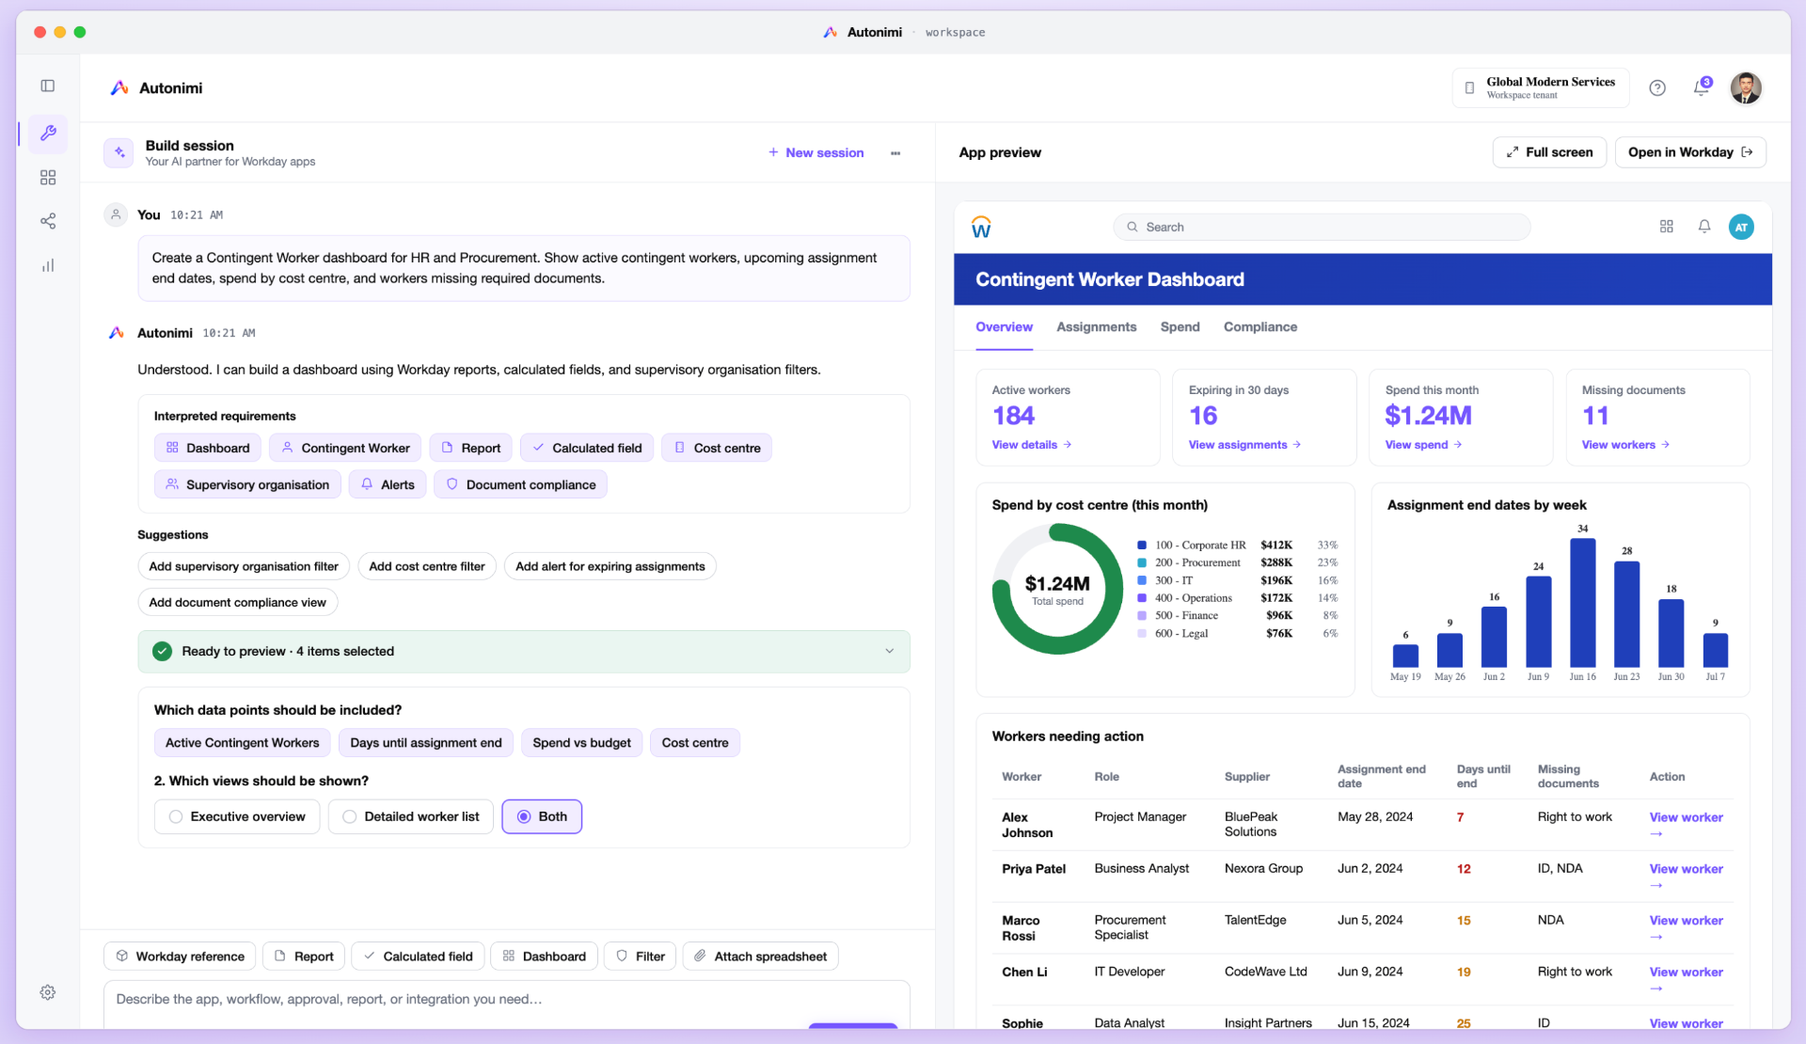Click the Autonimi message avatar icon
Image resolution: width=1806 pixels, height=1044 pixels.
click(117, 333)
